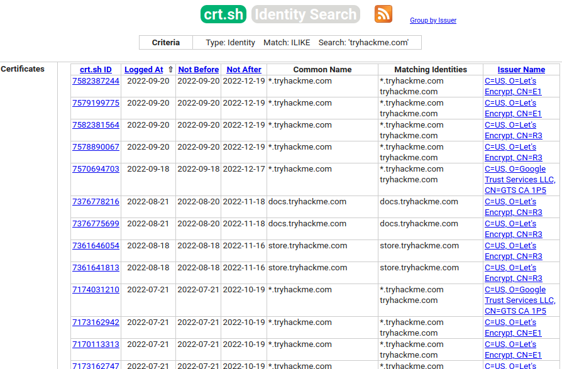Open Let's Encrypt E1 issuer for 7582387244

pyautogui.click(x=513, y=86)
